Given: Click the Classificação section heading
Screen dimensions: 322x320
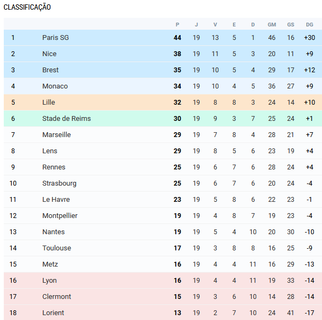Looking at the screenshot, I should (27, 7).
